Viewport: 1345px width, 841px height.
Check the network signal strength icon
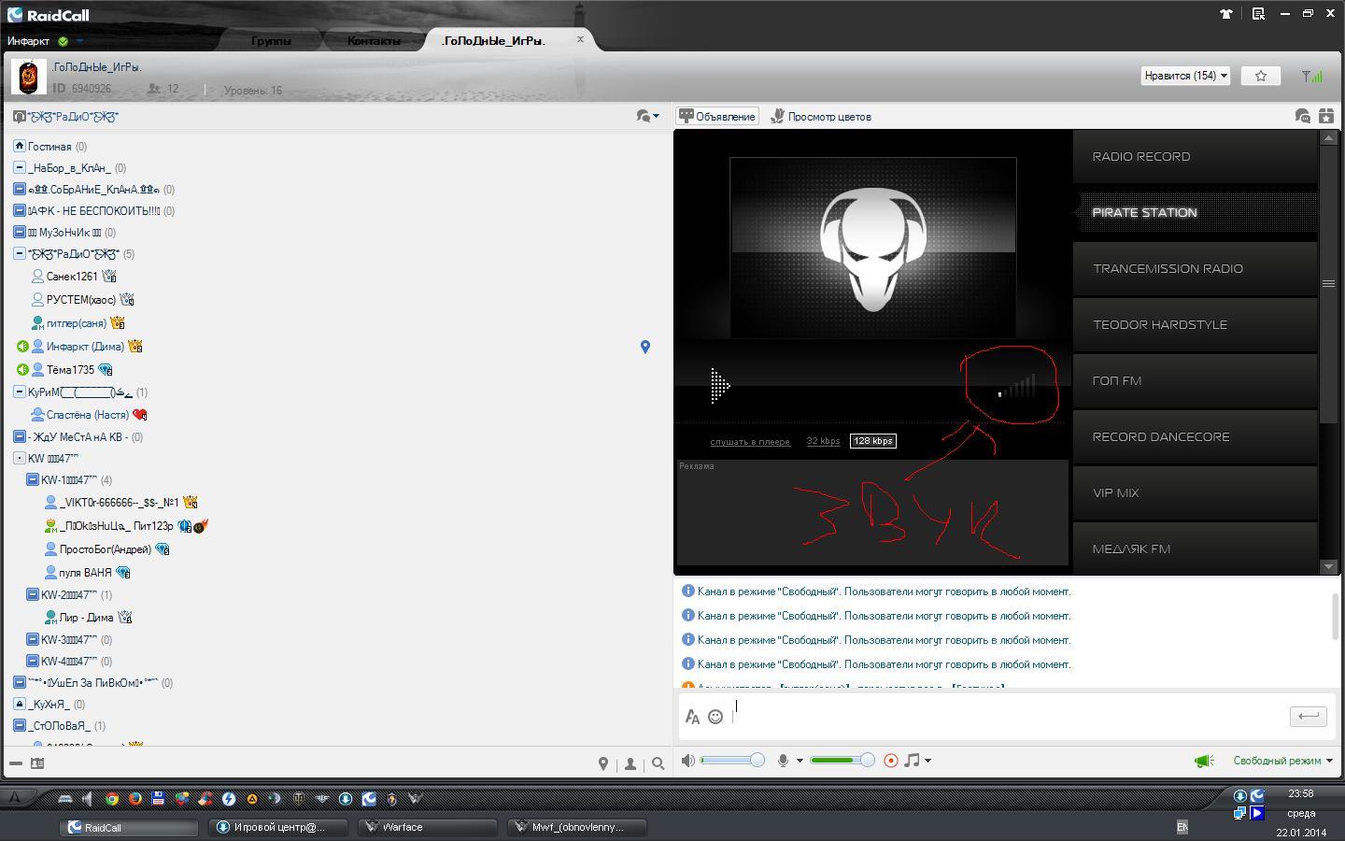point(1312,76)
